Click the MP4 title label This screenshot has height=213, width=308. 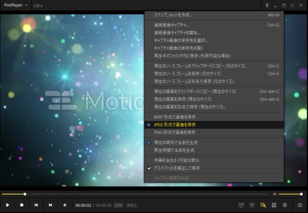(x=38, y=6)
